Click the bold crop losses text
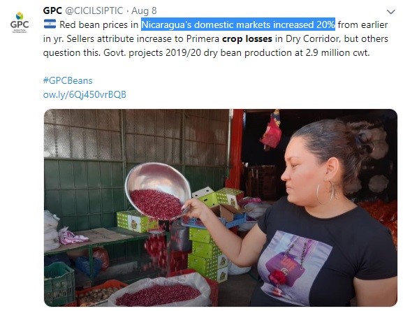This screenshot has width=403, height=311. (x=247, y=38)
